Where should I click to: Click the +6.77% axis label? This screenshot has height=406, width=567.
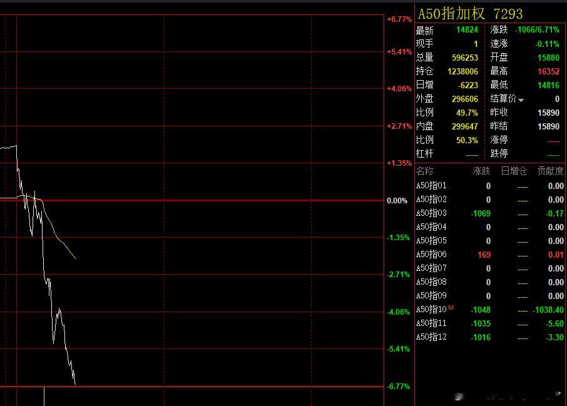tap(399, 19)
